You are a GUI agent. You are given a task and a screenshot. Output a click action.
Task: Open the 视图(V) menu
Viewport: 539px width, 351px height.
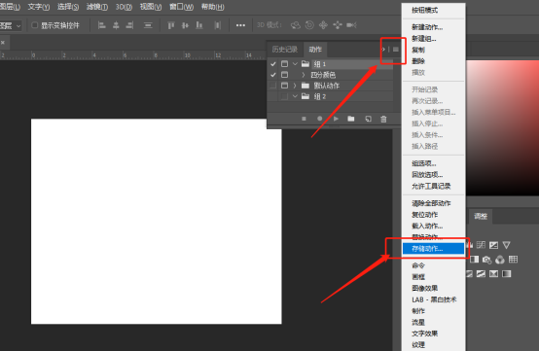[x=151, y=7]
